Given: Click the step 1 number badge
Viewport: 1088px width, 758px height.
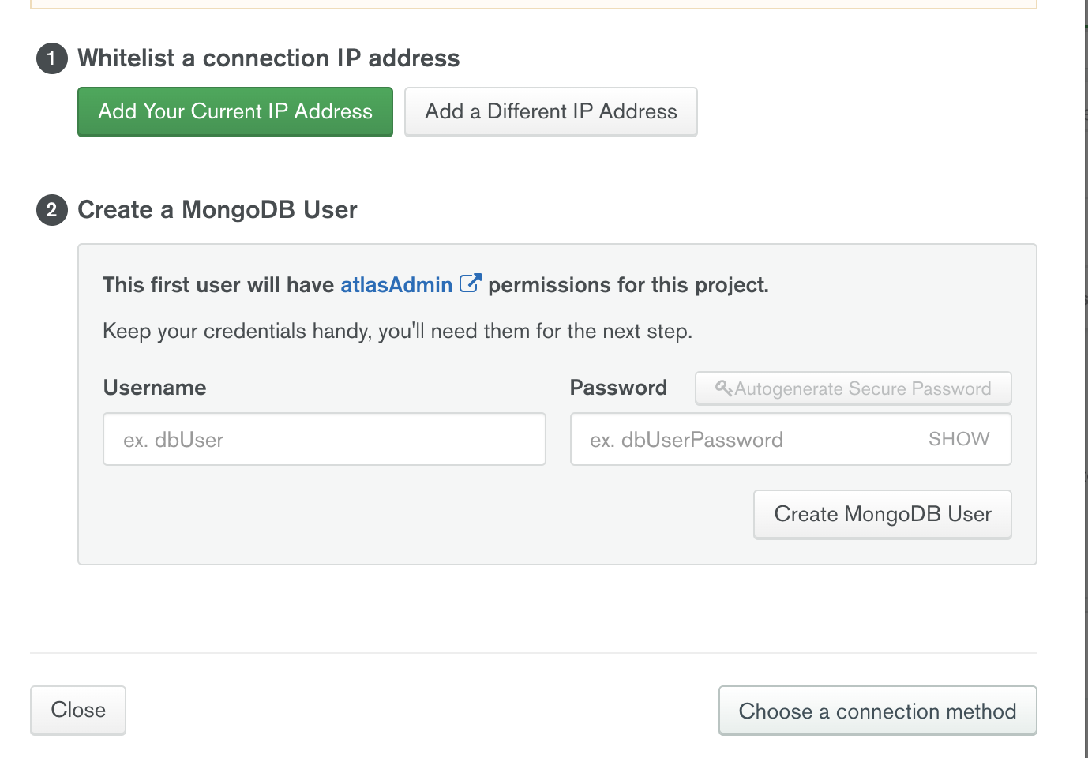Looking at the screenshot, I should click(x=52, y=58).
